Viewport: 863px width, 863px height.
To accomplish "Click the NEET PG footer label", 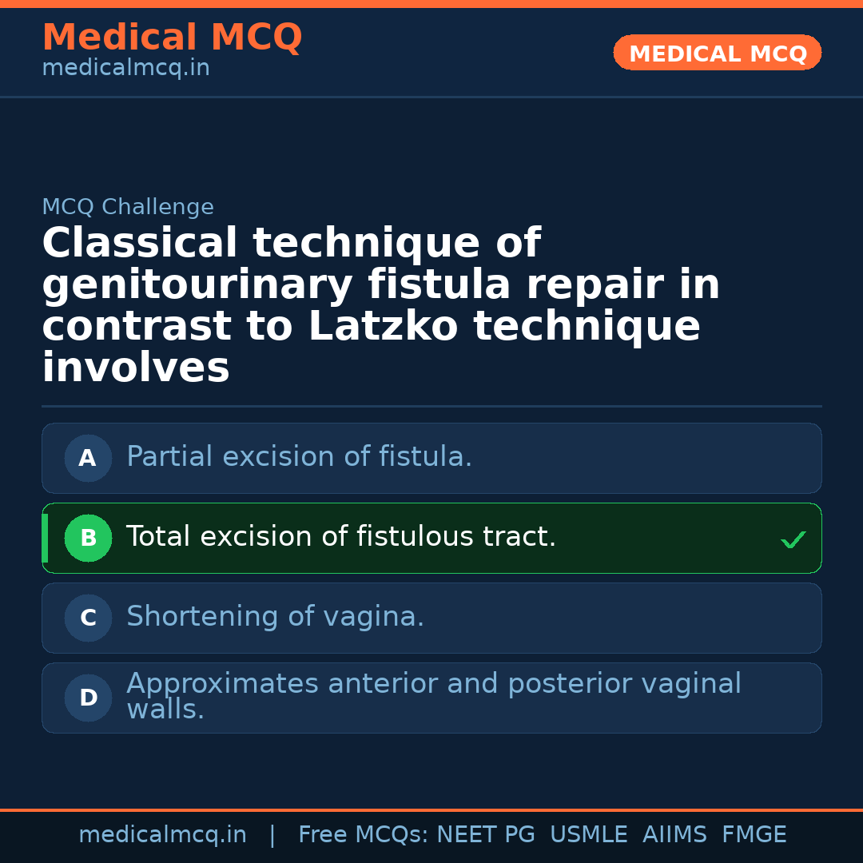I will click(486, 835).
